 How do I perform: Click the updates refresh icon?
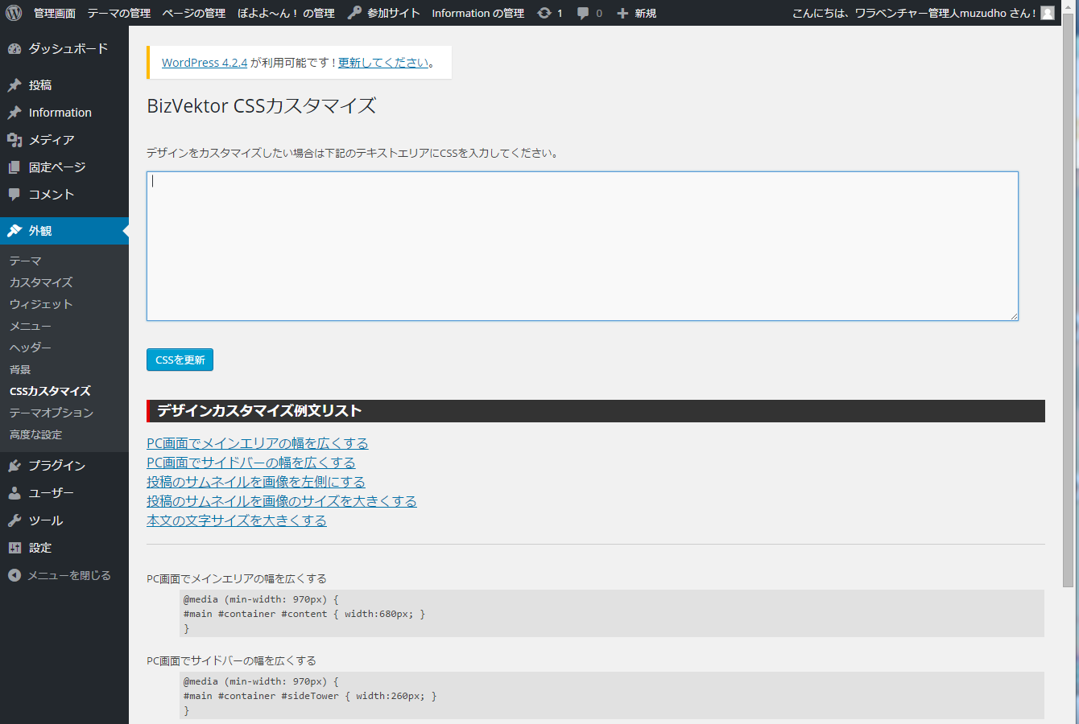(544, 13)
